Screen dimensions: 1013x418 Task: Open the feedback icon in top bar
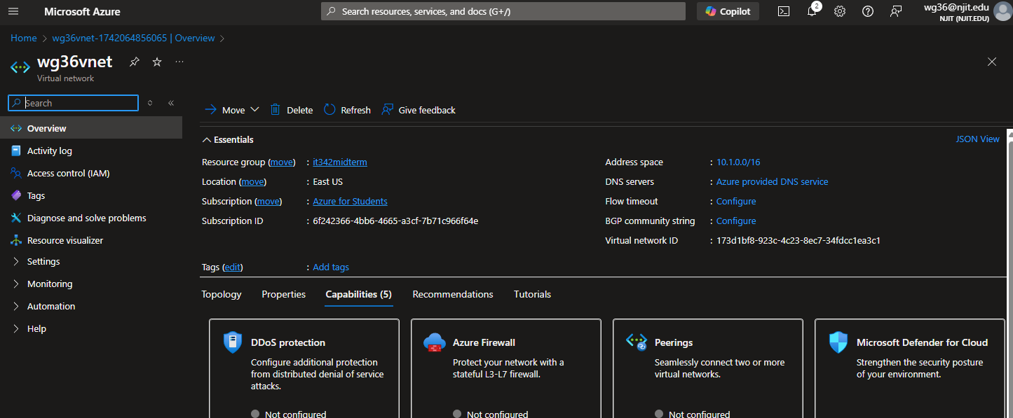[x=896, y=11]
